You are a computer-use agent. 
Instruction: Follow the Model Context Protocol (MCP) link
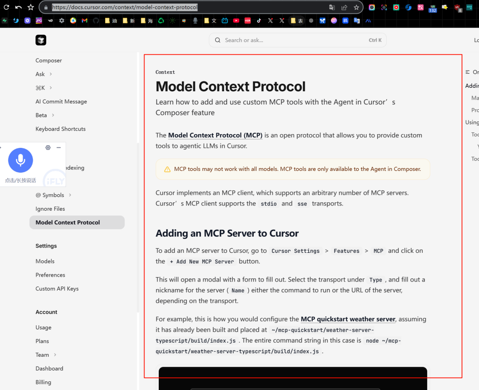[x=215, y=135]
